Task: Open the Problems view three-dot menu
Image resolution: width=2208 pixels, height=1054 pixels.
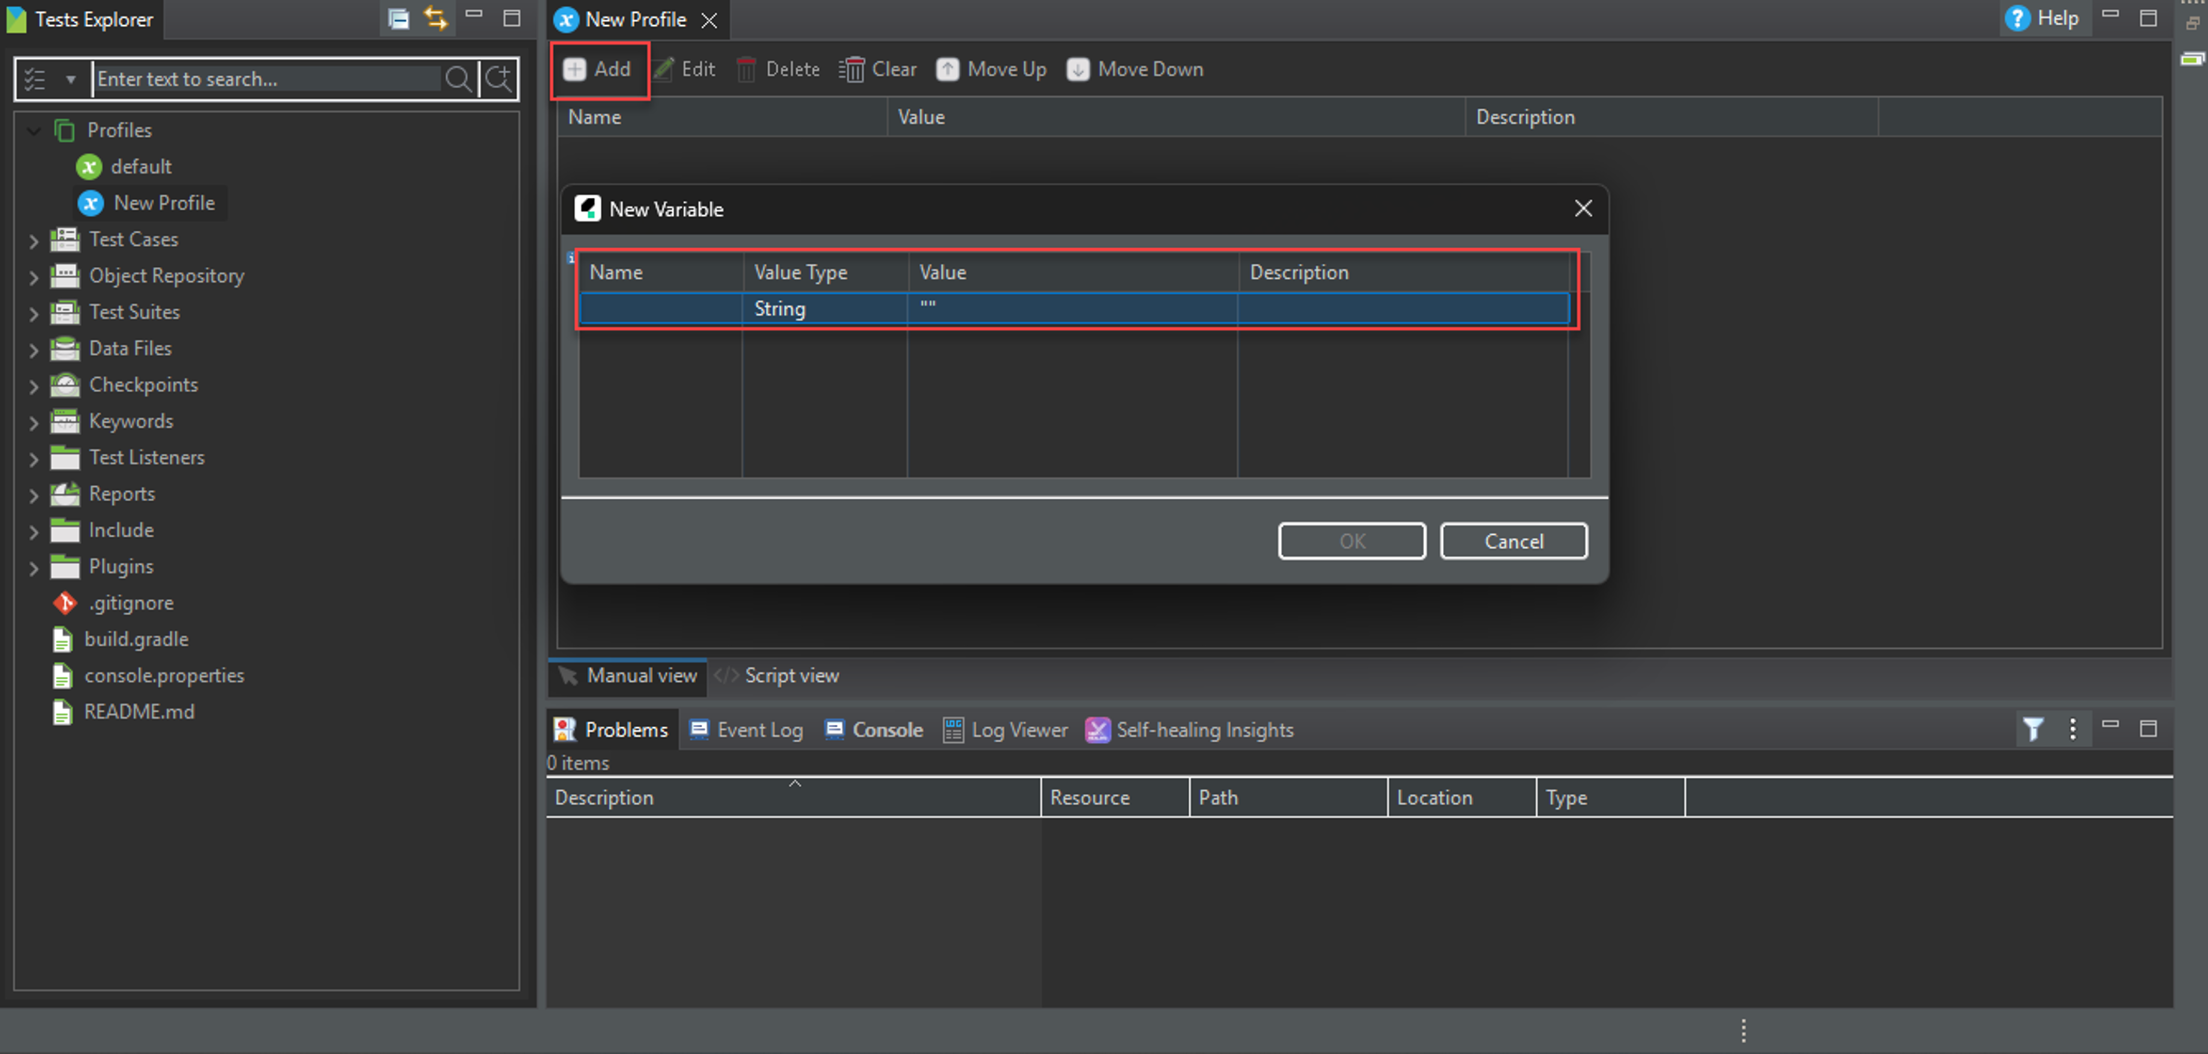Action: click(2072, 729)
